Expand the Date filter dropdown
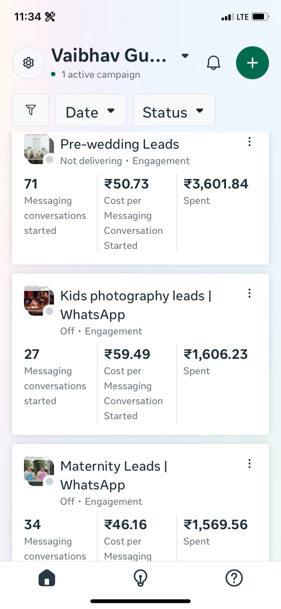281x609 pixels. click(91, 110)
